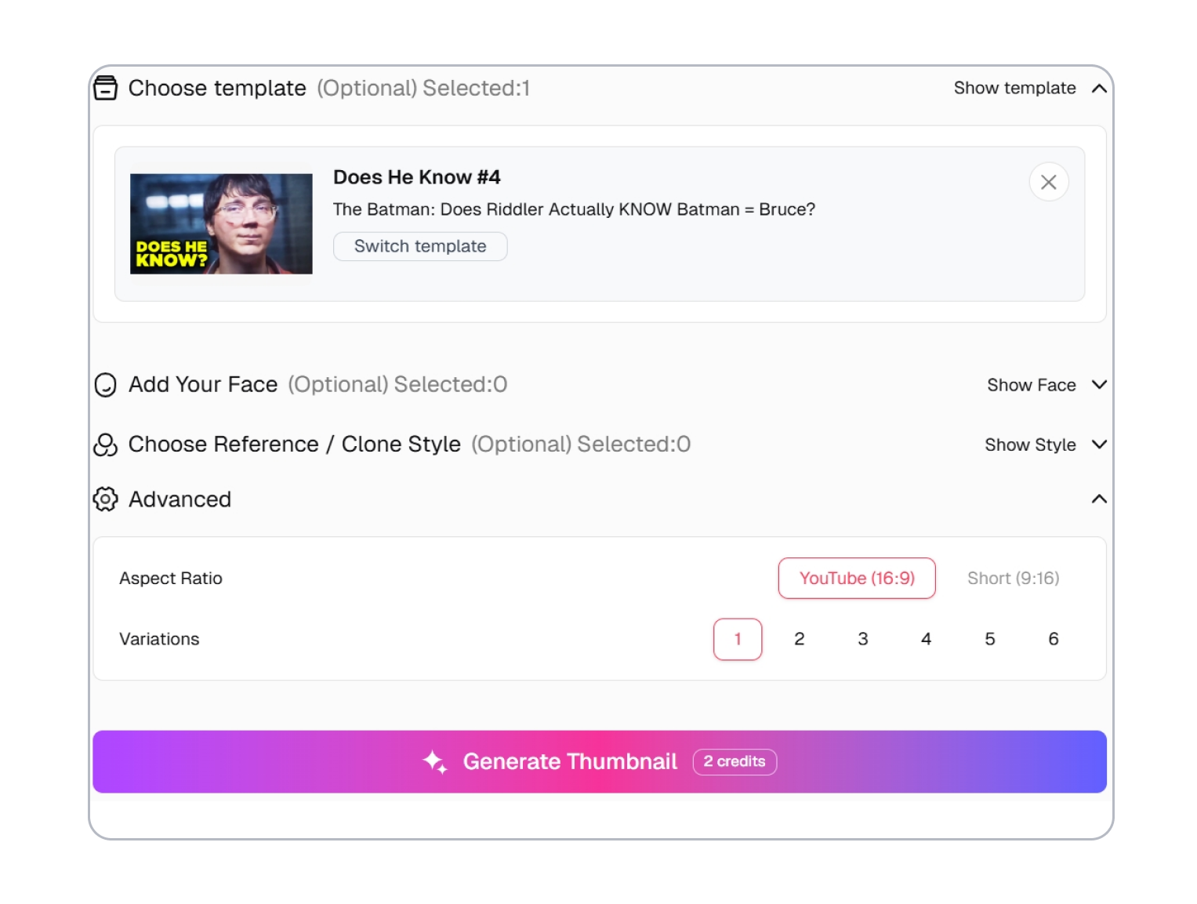
Task: Open the Does He Know #4 title
Action: pos(417,177)
